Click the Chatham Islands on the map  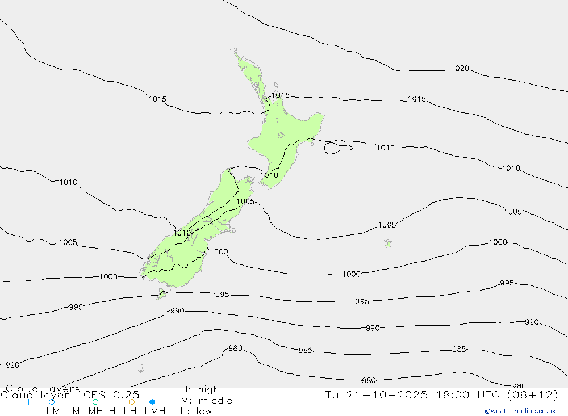[x=388, y=243]
